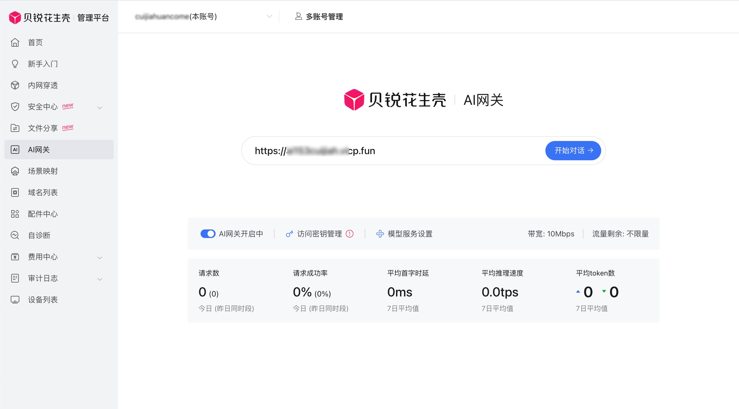
Task: Click the cube icon for 内网穿透
Action: tap(15, 85)
